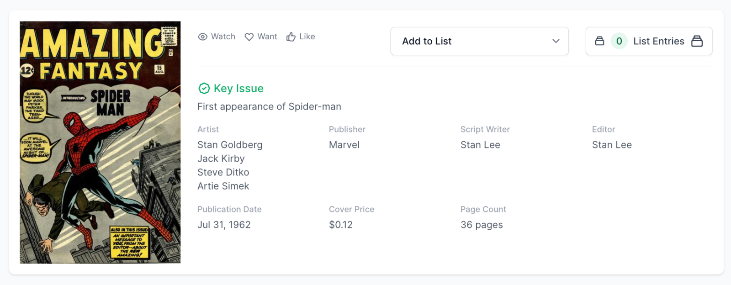The image size is (731, 285).
Task: Click the archive icon left of the entry count
Action: (600, 41)
